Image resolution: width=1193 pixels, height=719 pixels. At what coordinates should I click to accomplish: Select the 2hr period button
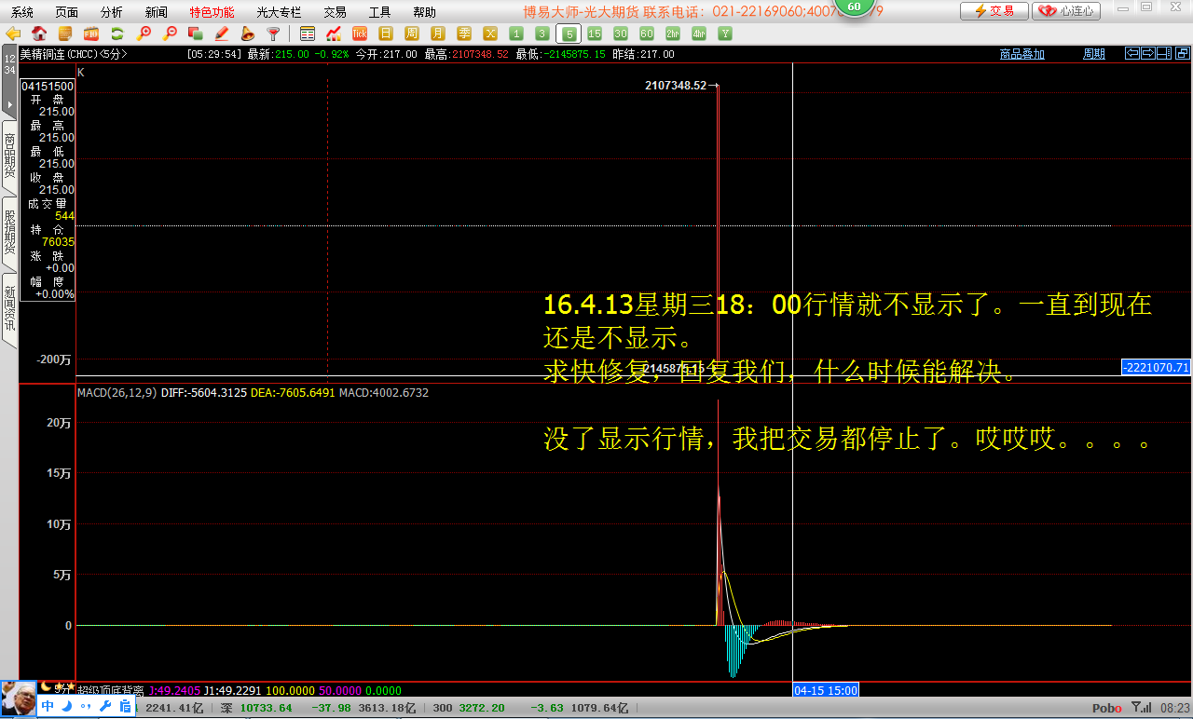(x=672, y=34)
